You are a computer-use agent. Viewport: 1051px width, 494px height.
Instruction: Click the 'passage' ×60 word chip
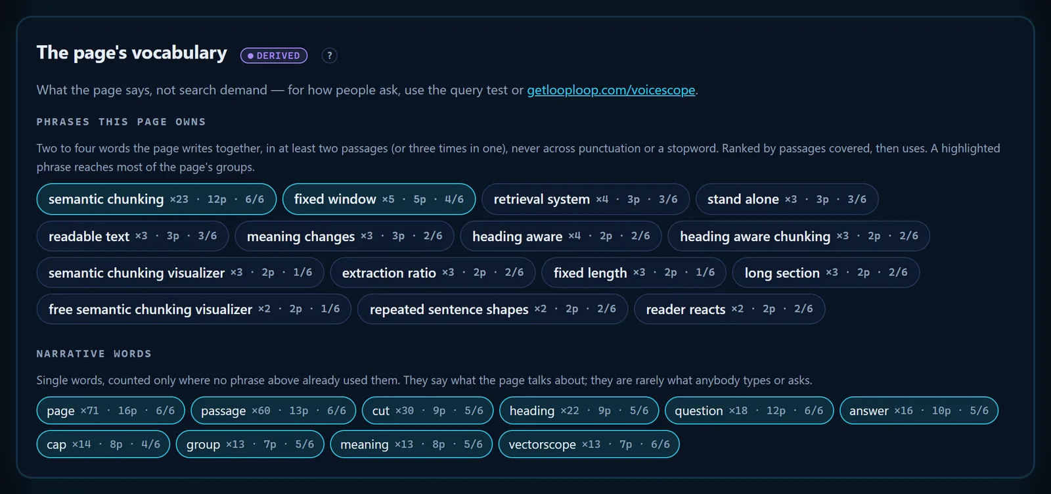[273, 411]
